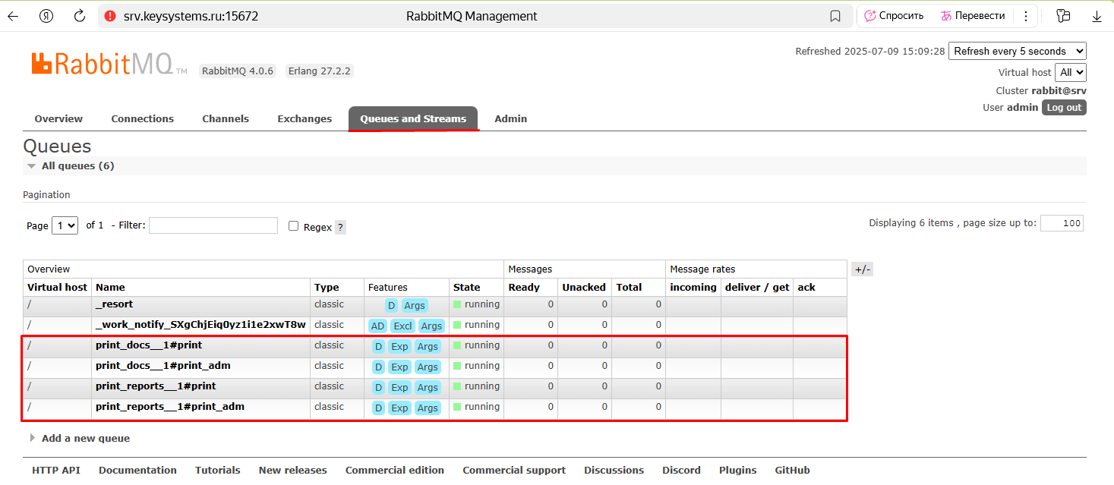Open the HTTP API footer link
Viewport: 1114px width, 485px height.
point(55,470)
